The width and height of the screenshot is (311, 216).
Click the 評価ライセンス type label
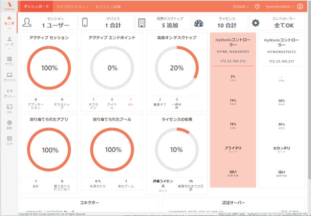(162, 184)
